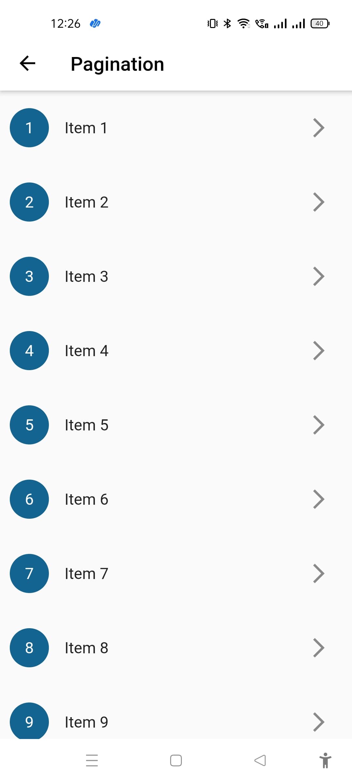Open the chevron arrow for Item 6
The width and height of the screenshot is (352, 782).
pyautogui.click(x=318, y=499)
